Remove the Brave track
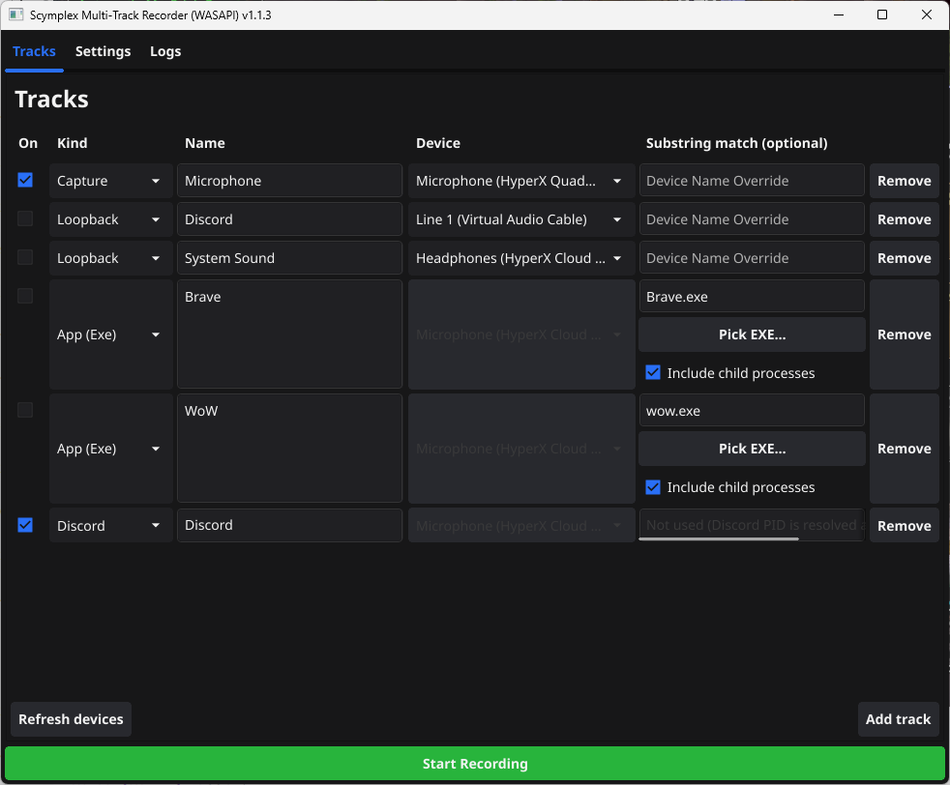950x785 pixels. pyautogui.click(x=904, y=334)
